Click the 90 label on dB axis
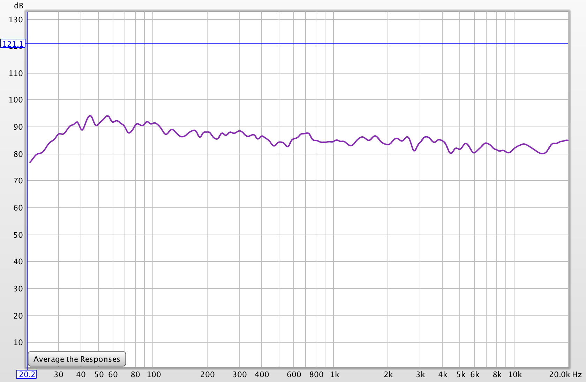The image size is (586, 382). (18, 127)
